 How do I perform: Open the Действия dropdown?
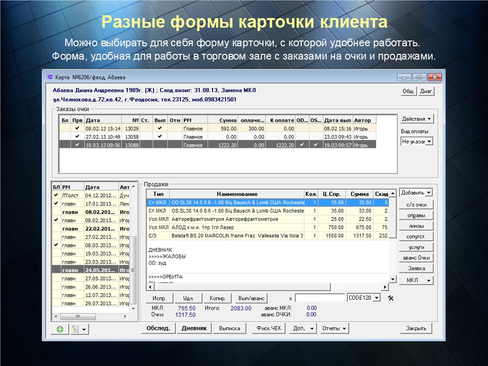click(417, 119)
